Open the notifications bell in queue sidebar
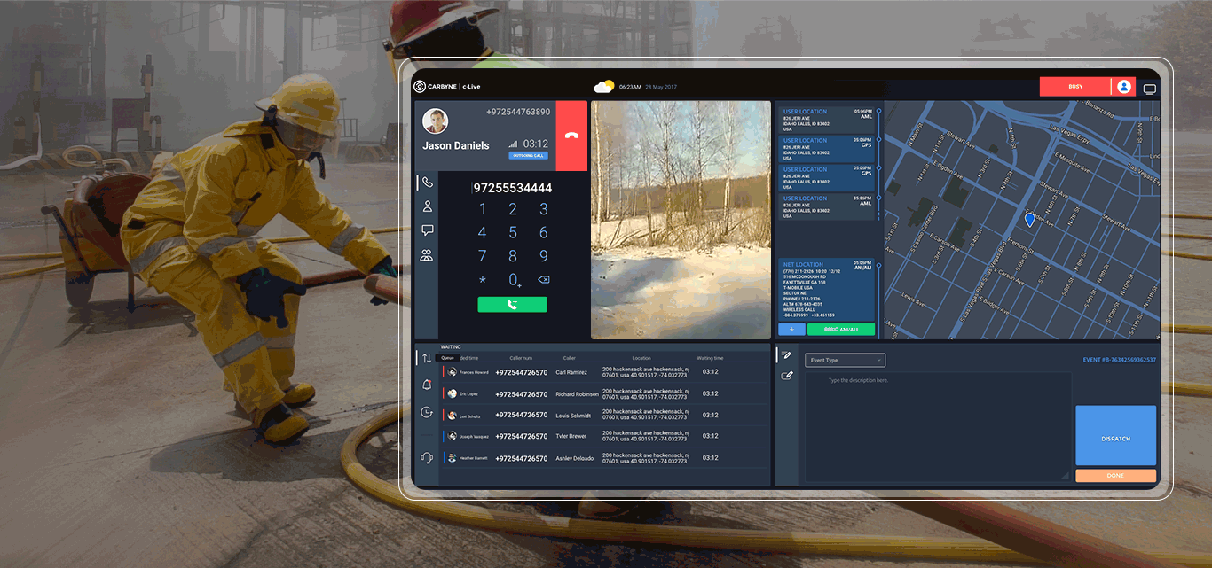The height and width of the screenshot is (568, 1212). pyautogui.click(x=427, y=385)
